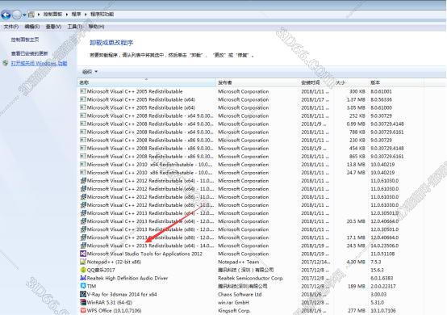The height and width of the screenshot is (315, 447).
Task: Click size cell 189 MB for TIM
Action: [357, 286]
